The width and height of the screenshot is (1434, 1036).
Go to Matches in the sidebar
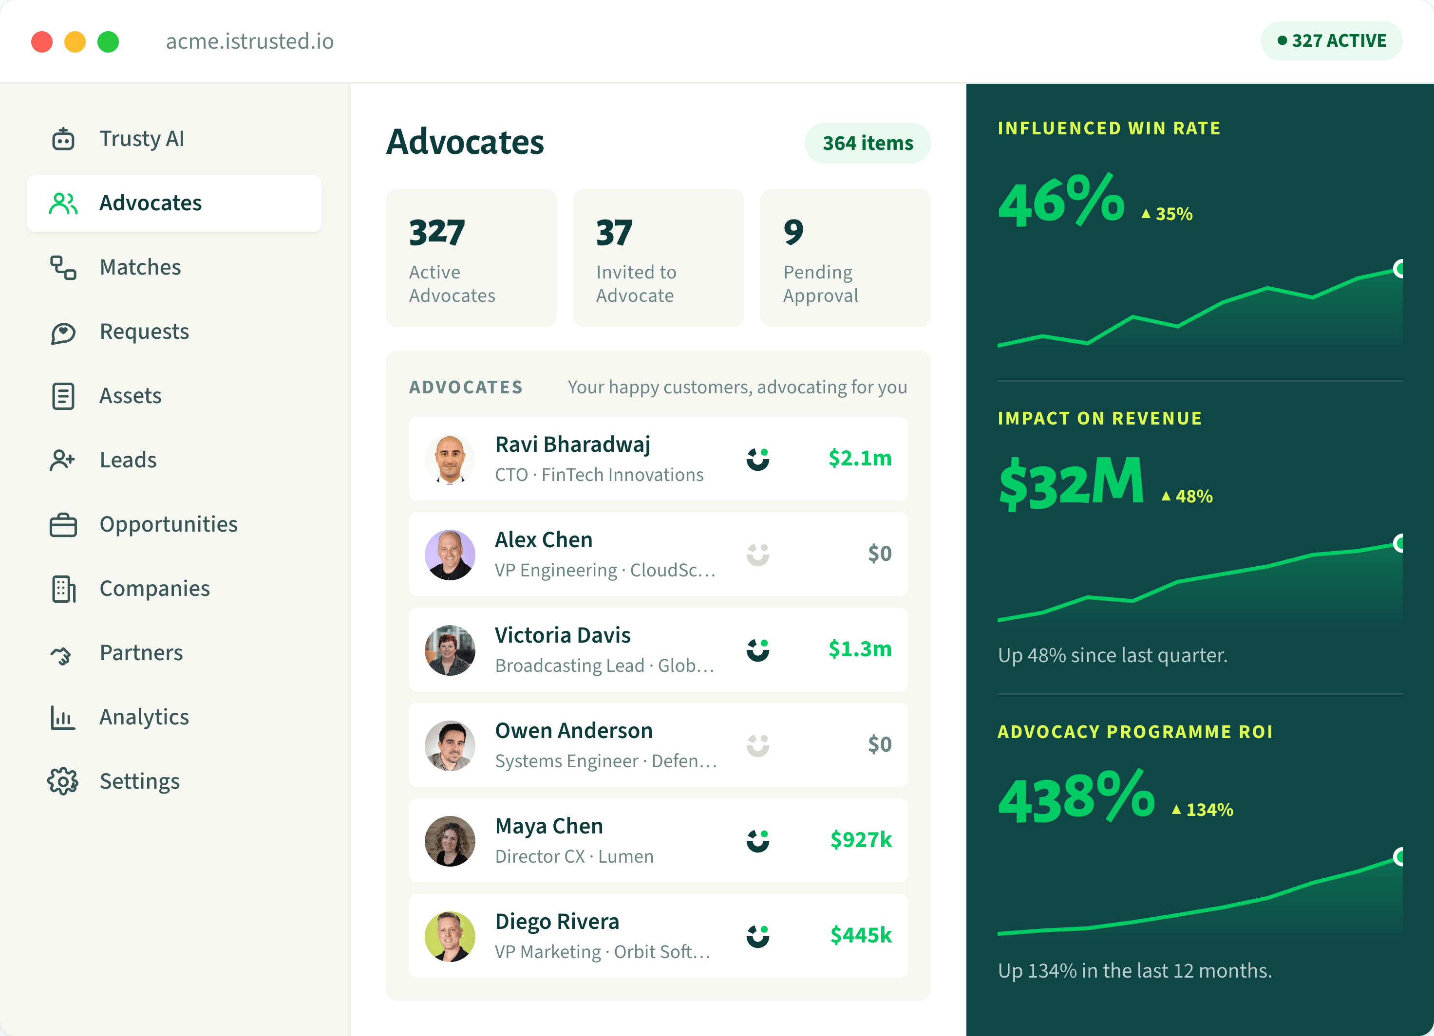coord(174,267)
